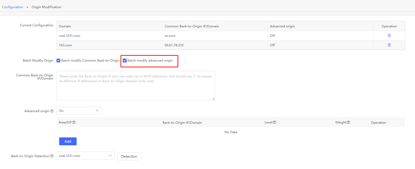Uncheck Batch modify Common Back-to-Origin
Screen dimensions: 415x169
point(58,61)
